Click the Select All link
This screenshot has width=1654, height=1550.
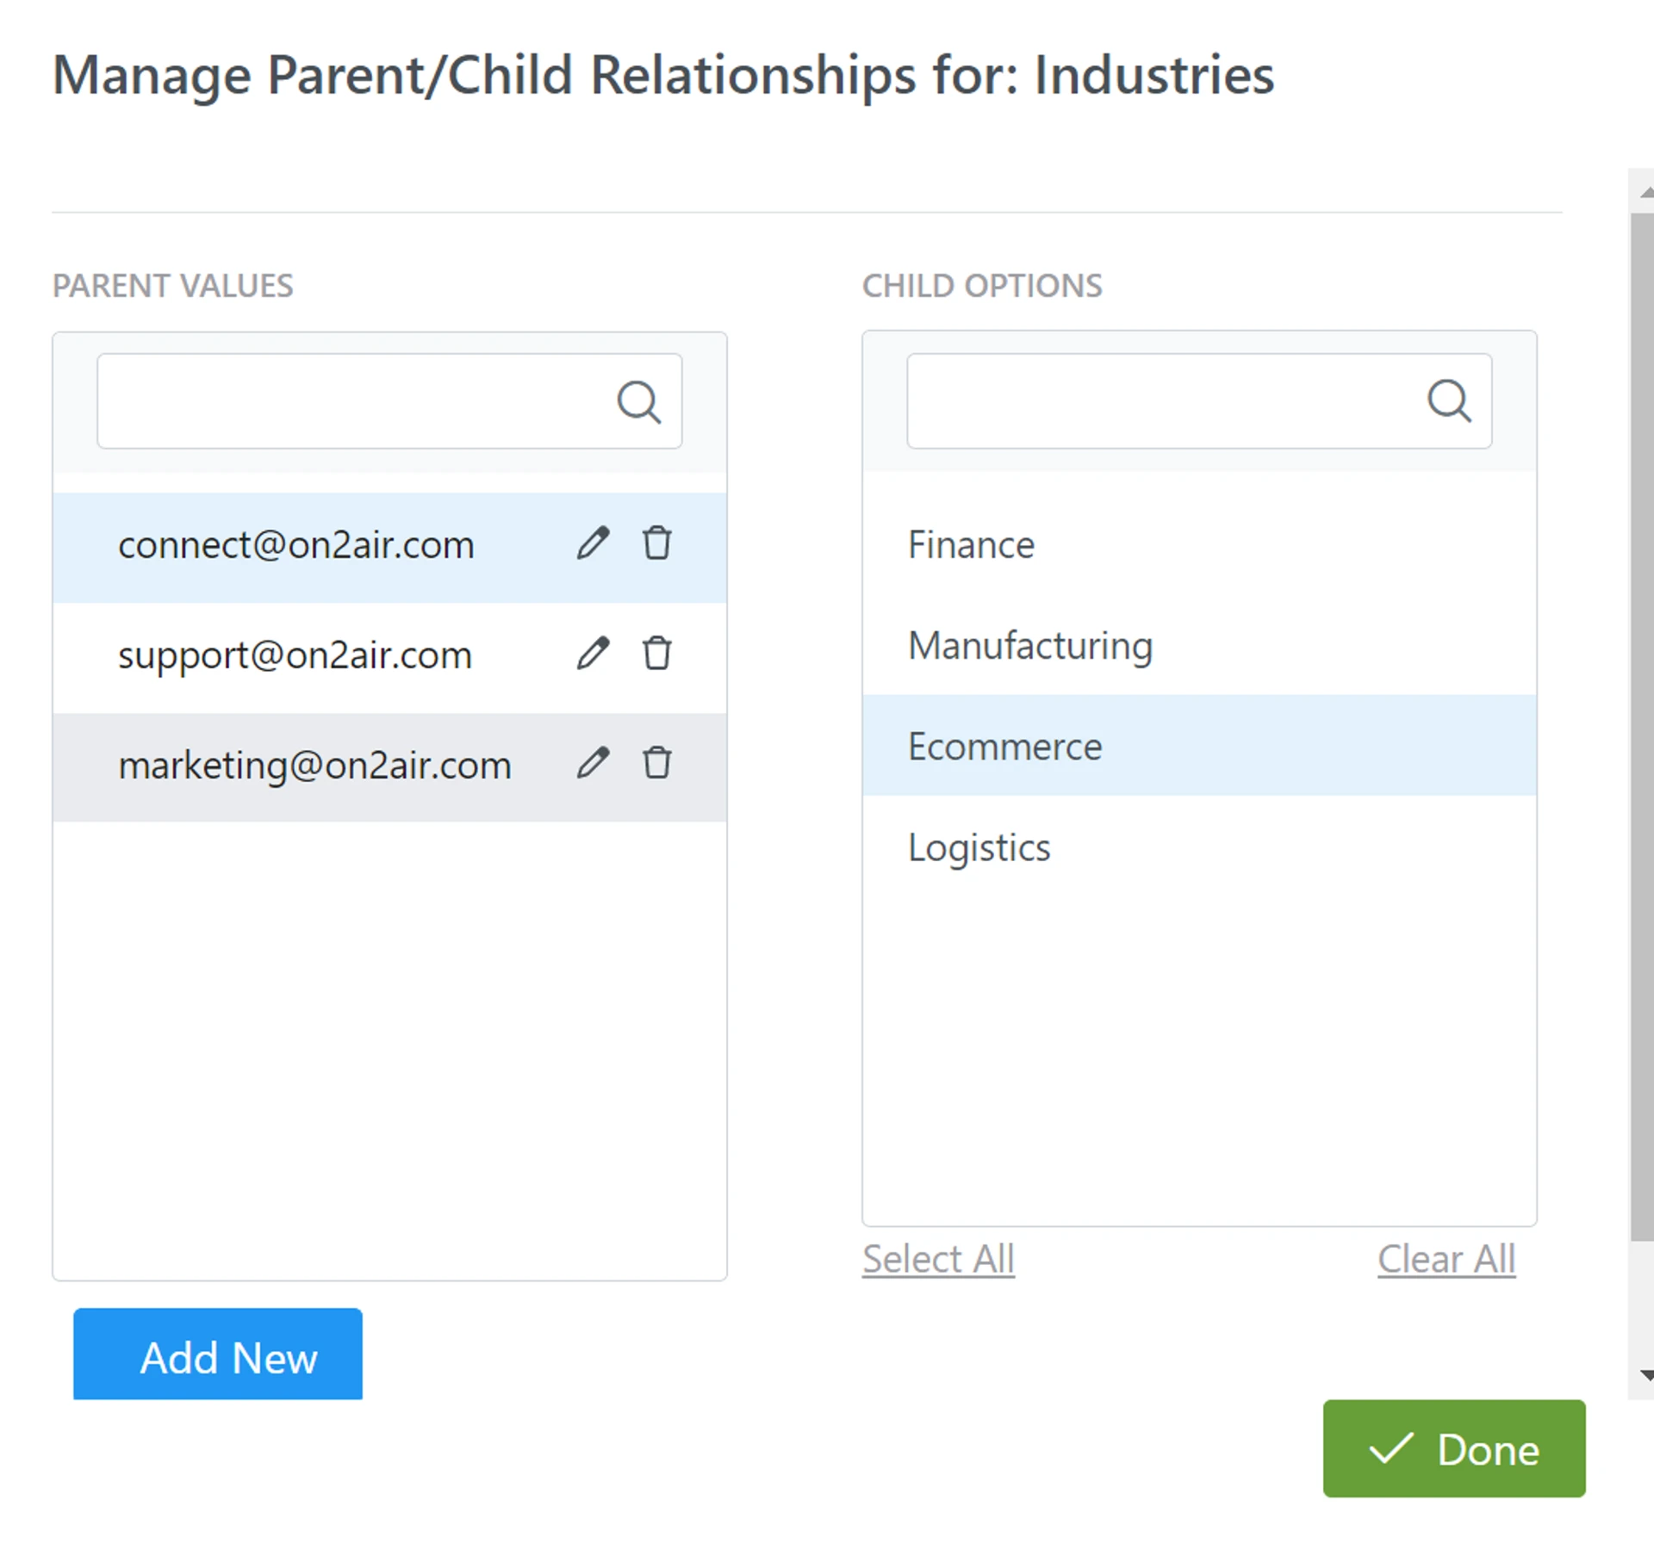(938, 1259)
